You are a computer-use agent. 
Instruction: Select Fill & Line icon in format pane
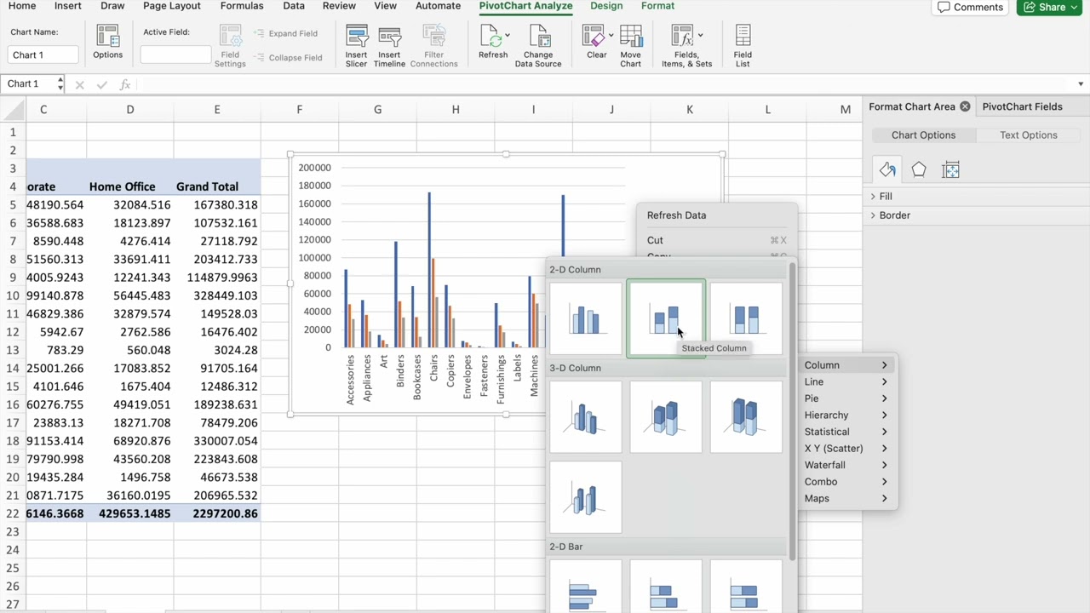[x=887, y=170]
